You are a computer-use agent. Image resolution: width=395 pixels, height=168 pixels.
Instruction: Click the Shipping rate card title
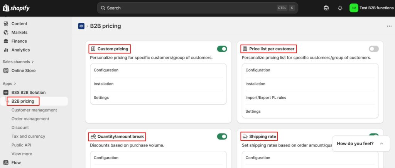(x=263, y=136)
